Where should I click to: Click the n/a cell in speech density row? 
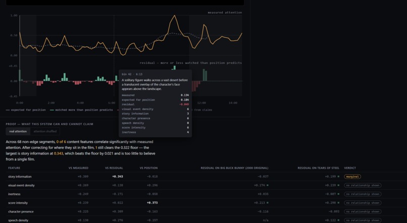266,220
